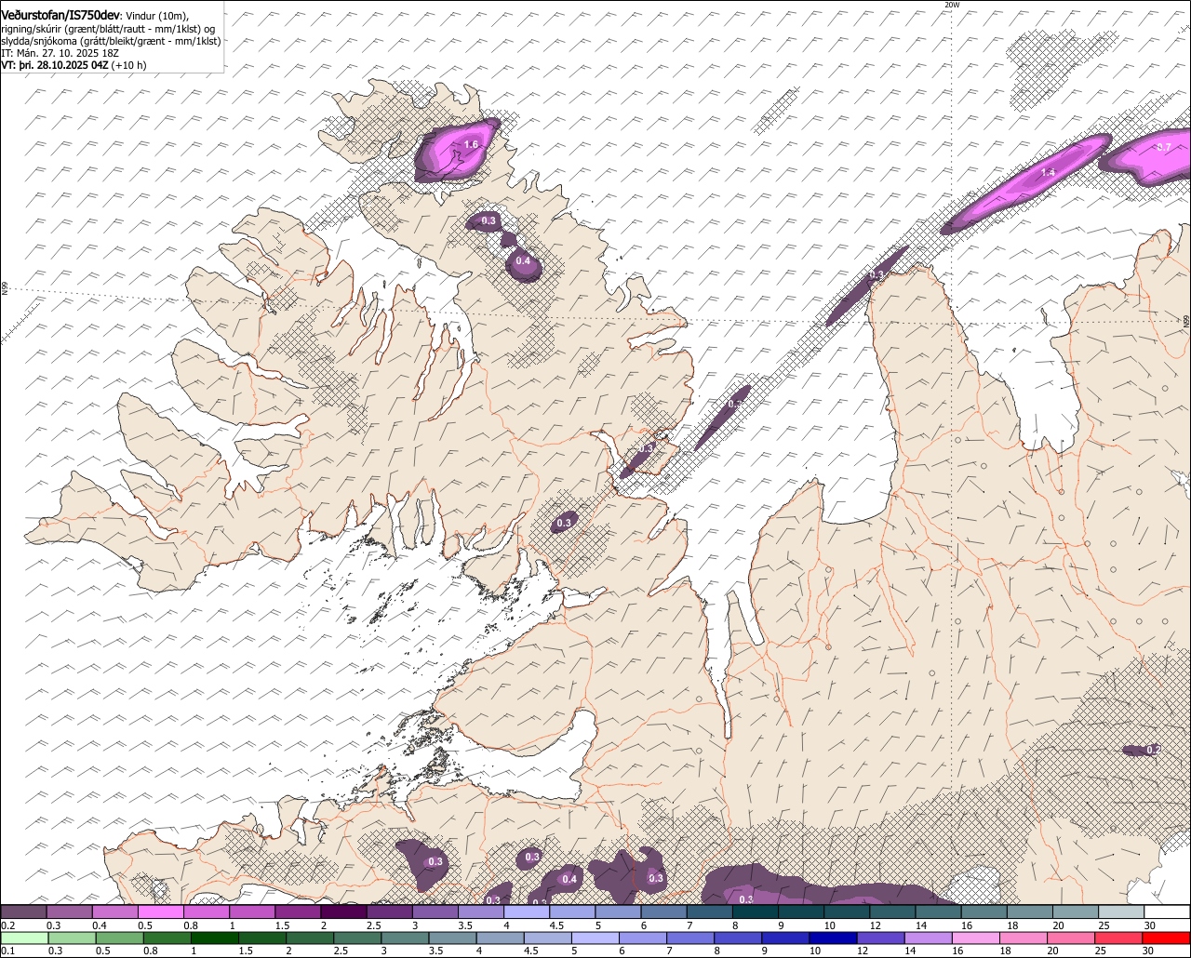This screenshot has height=958, width=1191.
Task: Pick the upper scale swatch between 0.5 and 0.8
Action: pyautogui.click(x=161, y=911)
